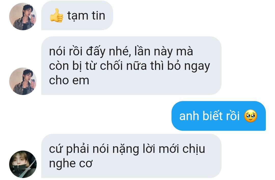Click the words "nghe cơ" in last message
This screenshot has height=180, width=275.
click(x=71, y=164)
